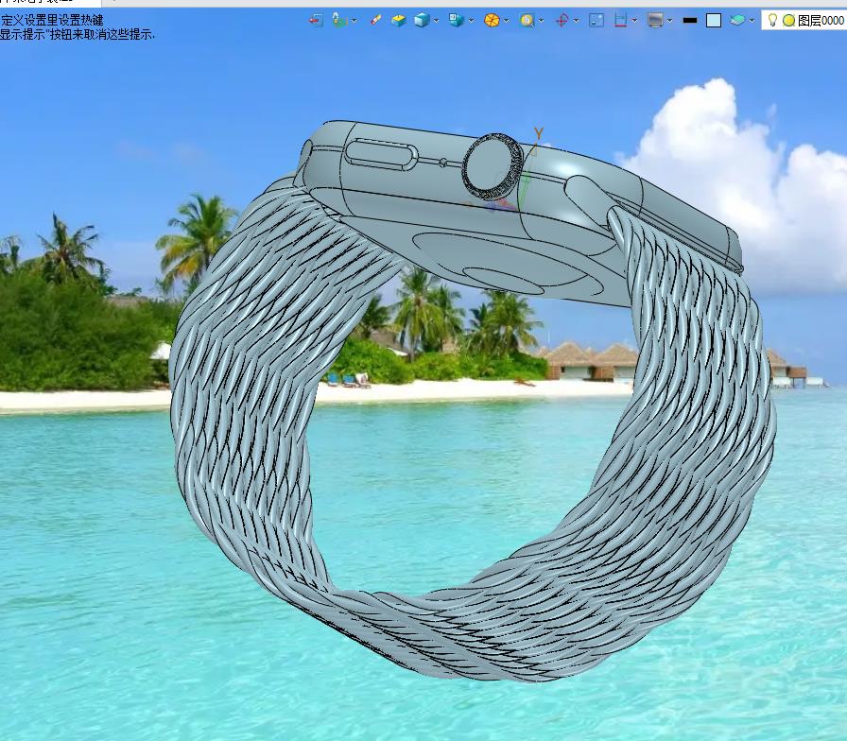The width and height of the screenshot is (847, 741).
Task: Expand the rotate pivot dropdown arrow
Action: pos(577,21)
